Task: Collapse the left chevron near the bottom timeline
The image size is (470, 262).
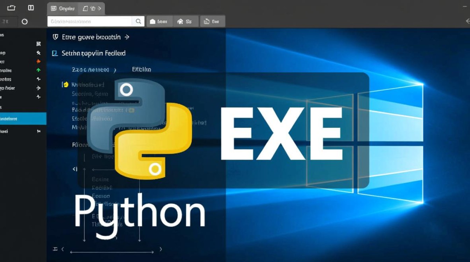Action: pos(62,249)
